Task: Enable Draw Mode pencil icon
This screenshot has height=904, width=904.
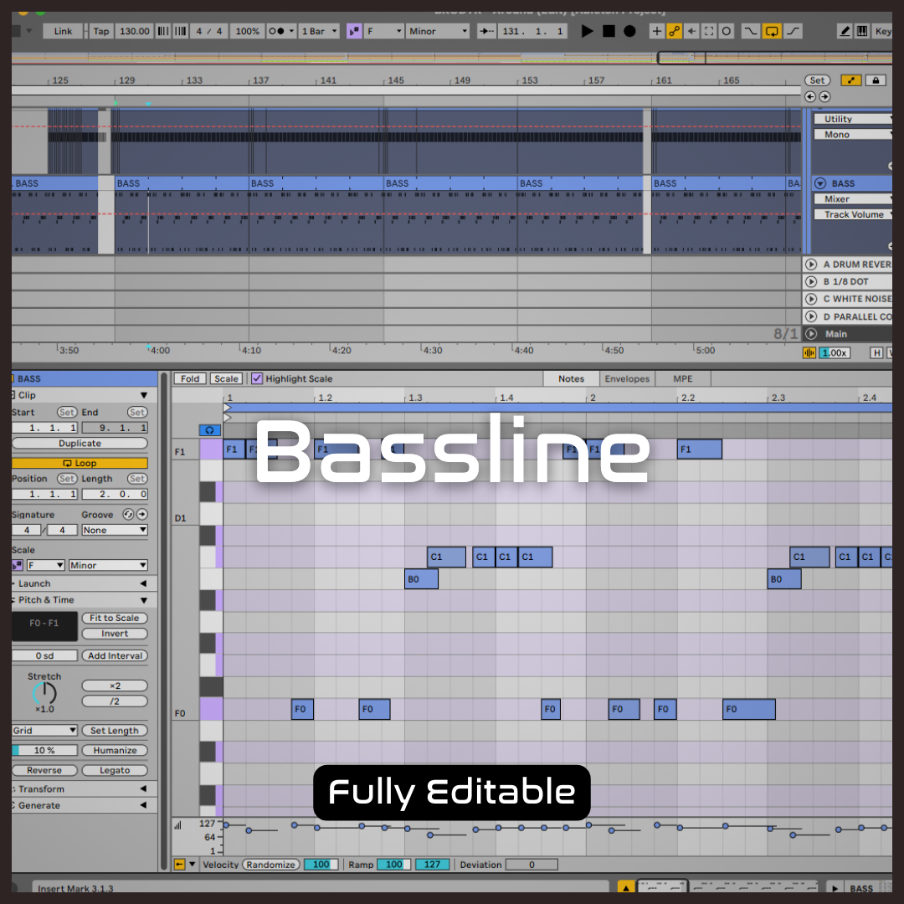Action: (x=845, y=31)
